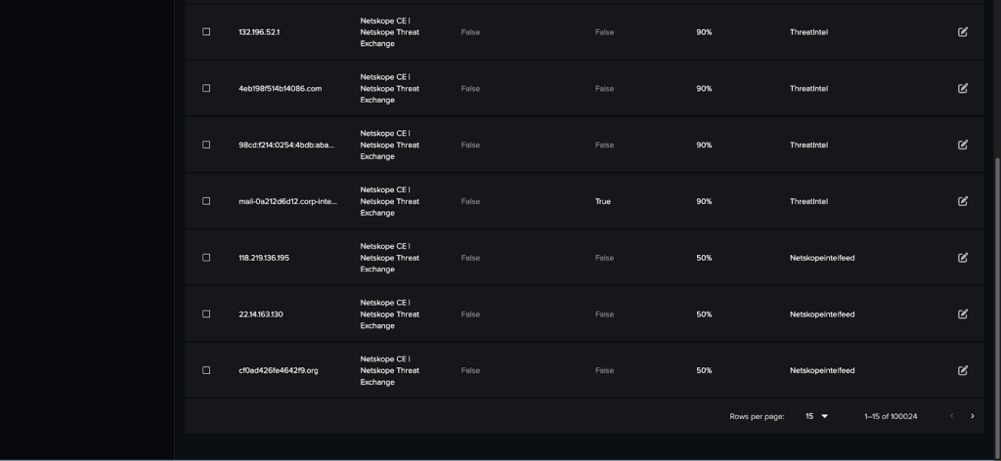Edit the 22.14.163.130 indicator
The width and height of the screenshot is (1001, 461).
tap(963, 314)
